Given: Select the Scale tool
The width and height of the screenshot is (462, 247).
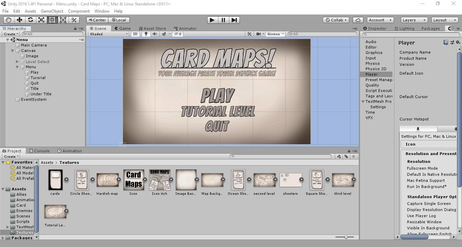Looking at the screenshot, I should pyautogui.click(x=41, y=20).
